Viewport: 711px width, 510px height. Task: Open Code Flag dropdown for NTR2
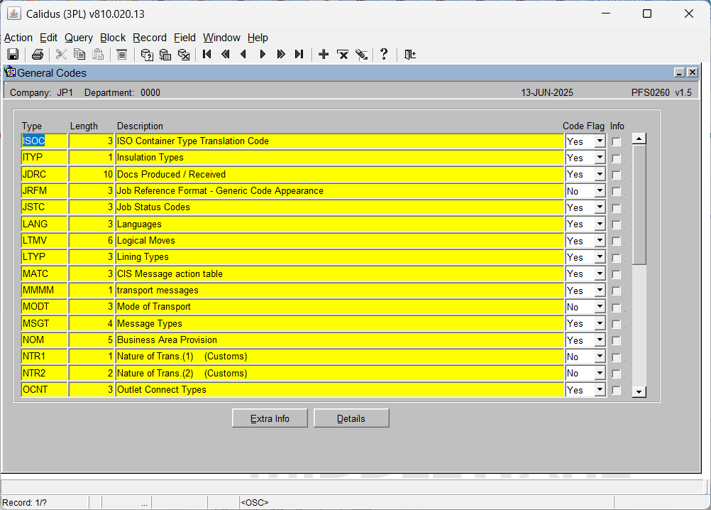600,373
